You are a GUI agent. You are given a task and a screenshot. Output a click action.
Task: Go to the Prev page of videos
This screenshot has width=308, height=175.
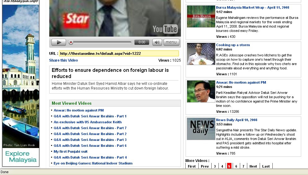pos(205,166)
